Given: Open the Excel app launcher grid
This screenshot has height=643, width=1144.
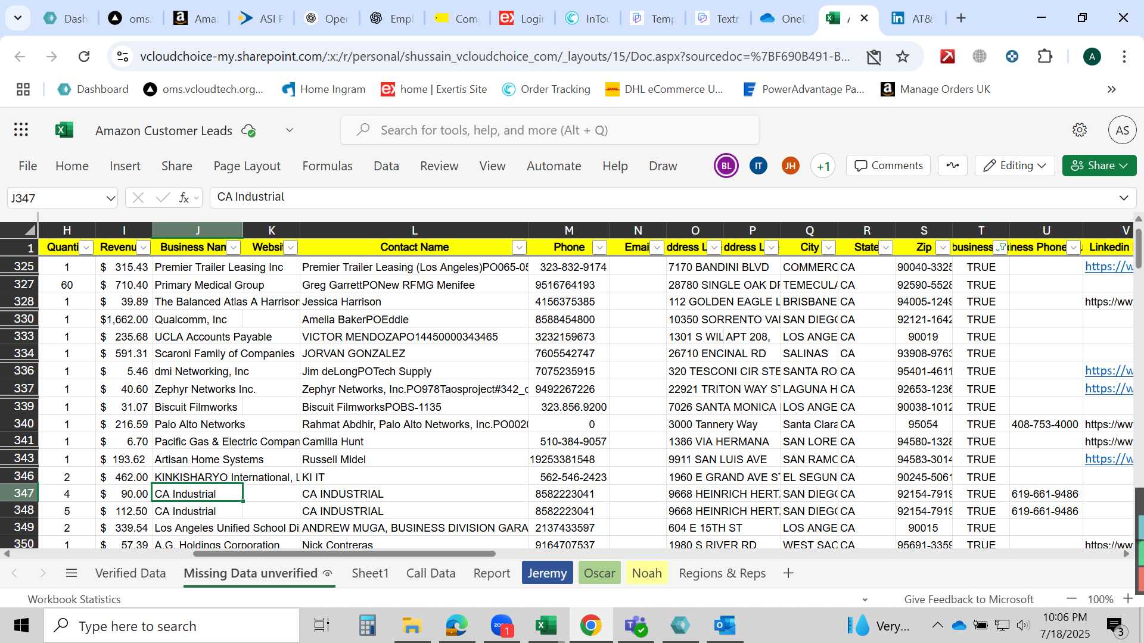Looking at the screenshot, I should 21,130.
